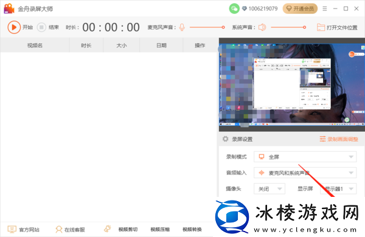Open file location (打开文件位置) folder

click(x=337, y=27)
